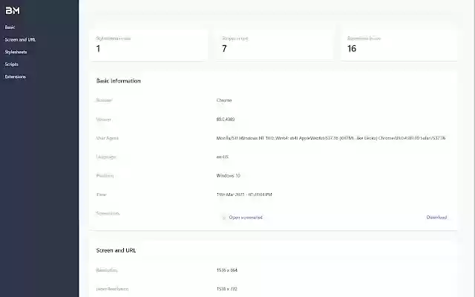Click the Resolution row label

pyautogui.click(x=107, y=270)
